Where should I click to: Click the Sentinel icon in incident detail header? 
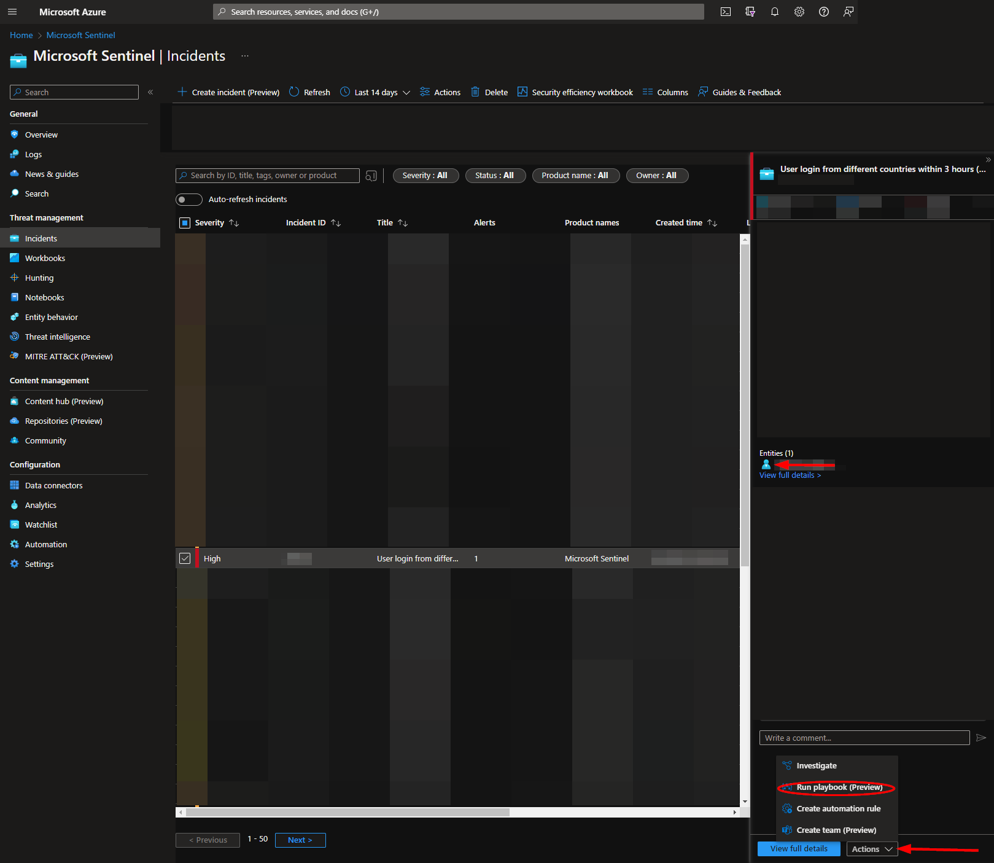tap(767, 174)
